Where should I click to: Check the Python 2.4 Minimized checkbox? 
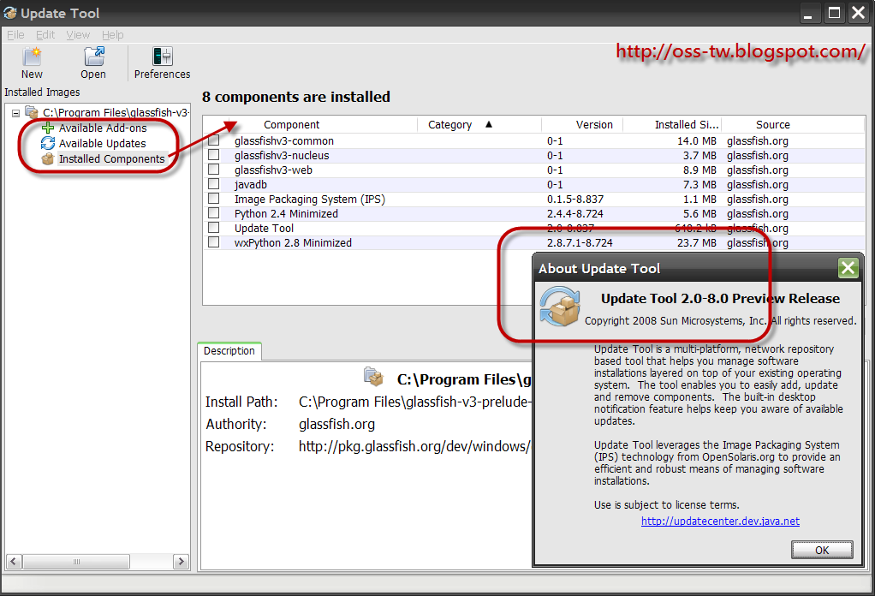coord(214,212)
